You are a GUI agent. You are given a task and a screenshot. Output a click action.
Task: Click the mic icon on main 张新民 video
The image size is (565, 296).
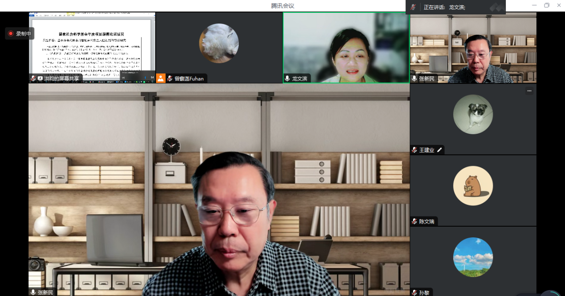[33, 292]
